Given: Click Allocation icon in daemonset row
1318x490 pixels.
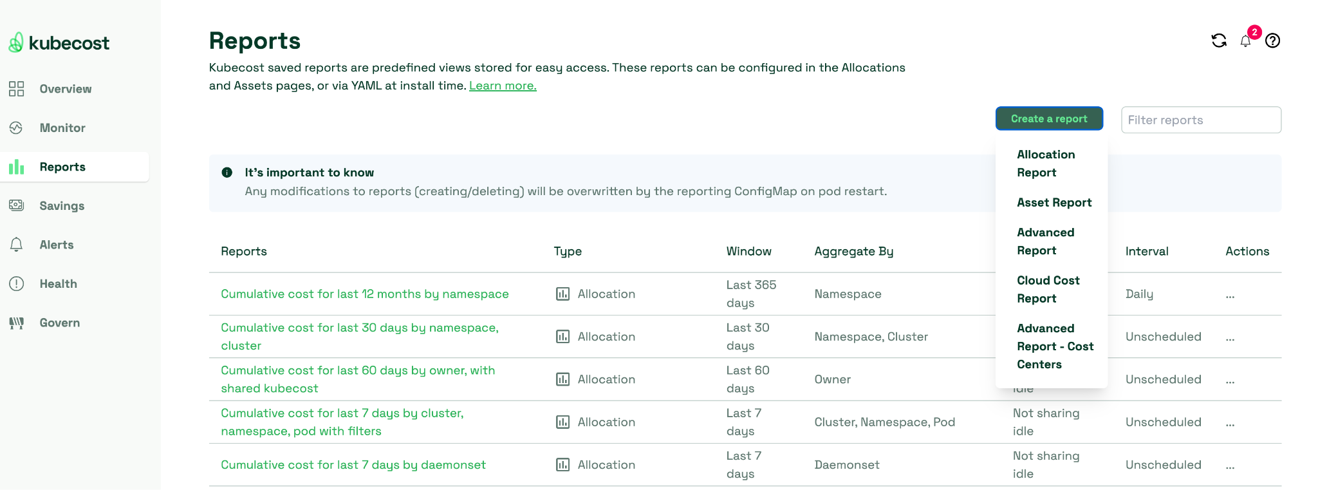Looking at the screenshot, I should click(x=562, y=465).
